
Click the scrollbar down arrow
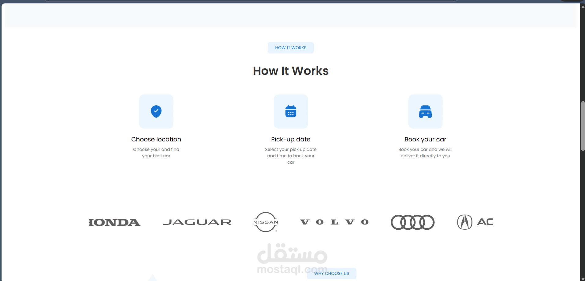[583, 279]
